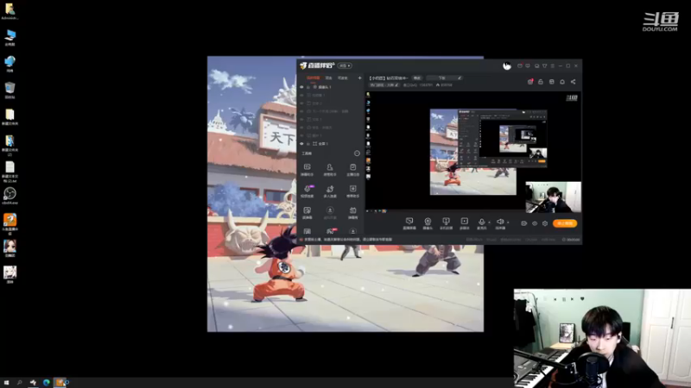Screen dimensions: 691x388
Task: Select the camera source row in source list
Action: tap(331, 87)
